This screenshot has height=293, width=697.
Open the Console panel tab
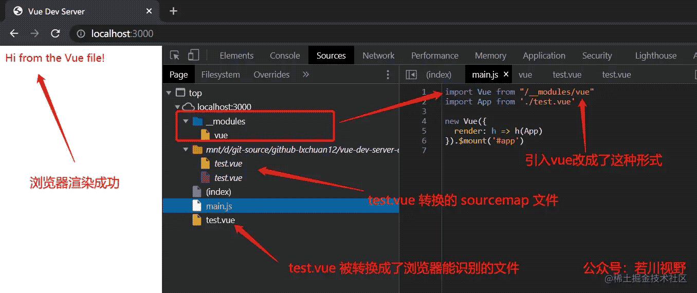[x=285, y=56]
